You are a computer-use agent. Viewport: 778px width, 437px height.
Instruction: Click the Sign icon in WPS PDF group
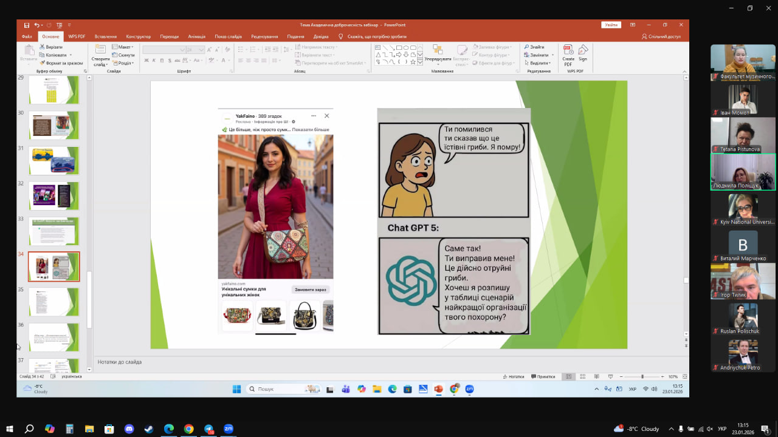coord(583,51)
